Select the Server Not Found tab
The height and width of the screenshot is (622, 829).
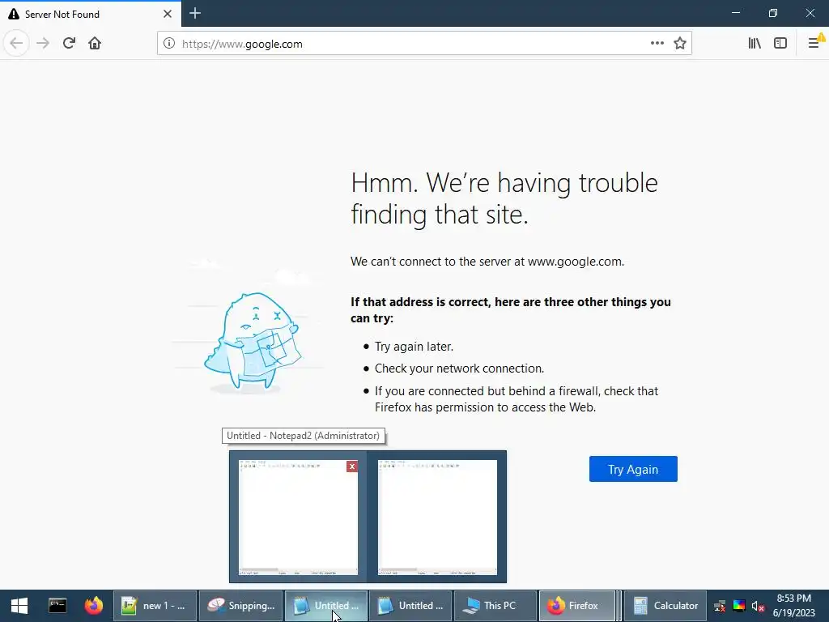click(91, 14)
